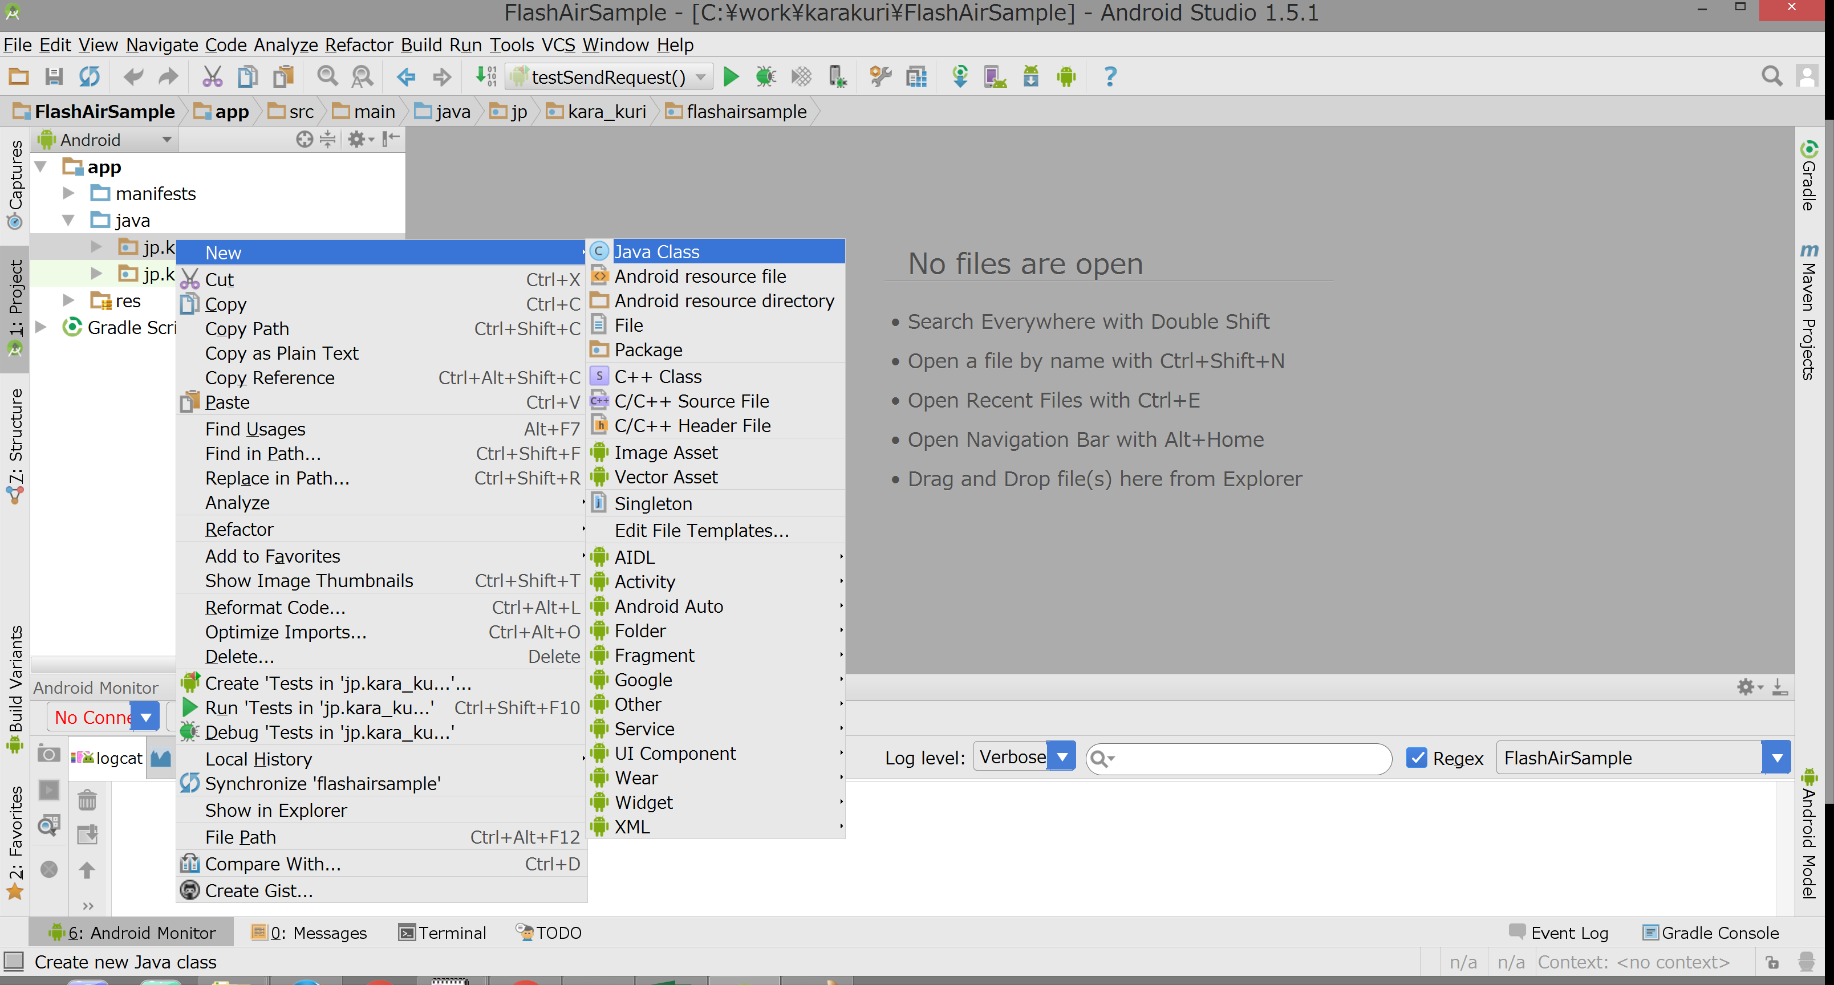This screenshot has height=985, width=1834.
Task: Click the screenshot camera icon in Android Monitor
Action: point(48,754)
